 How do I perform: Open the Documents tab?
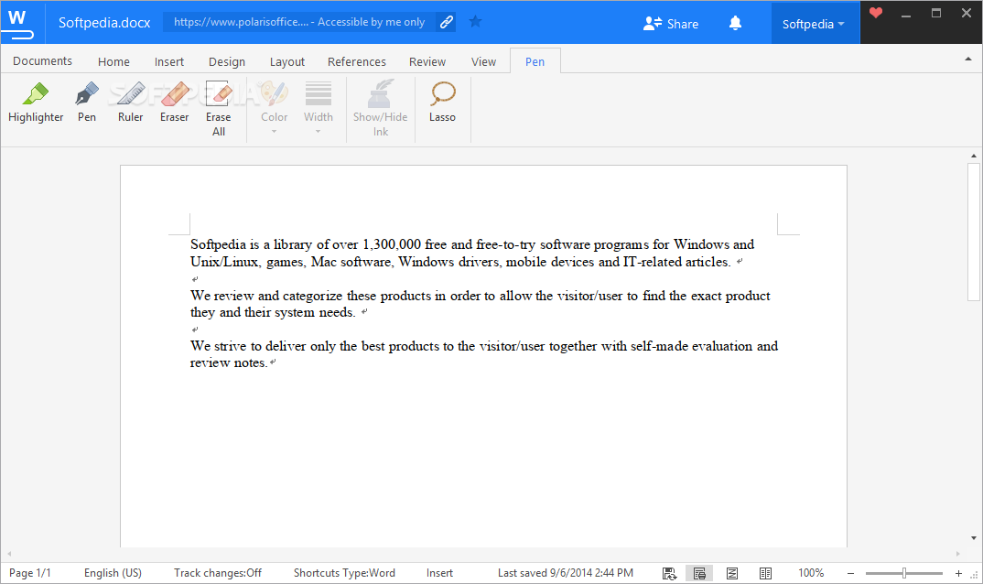coord(43,60)
